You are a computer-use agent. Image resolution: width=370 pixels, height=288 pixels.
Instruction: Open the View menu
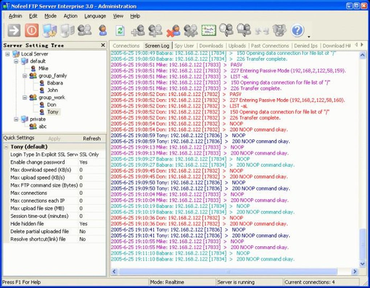(x=118, y=16)
